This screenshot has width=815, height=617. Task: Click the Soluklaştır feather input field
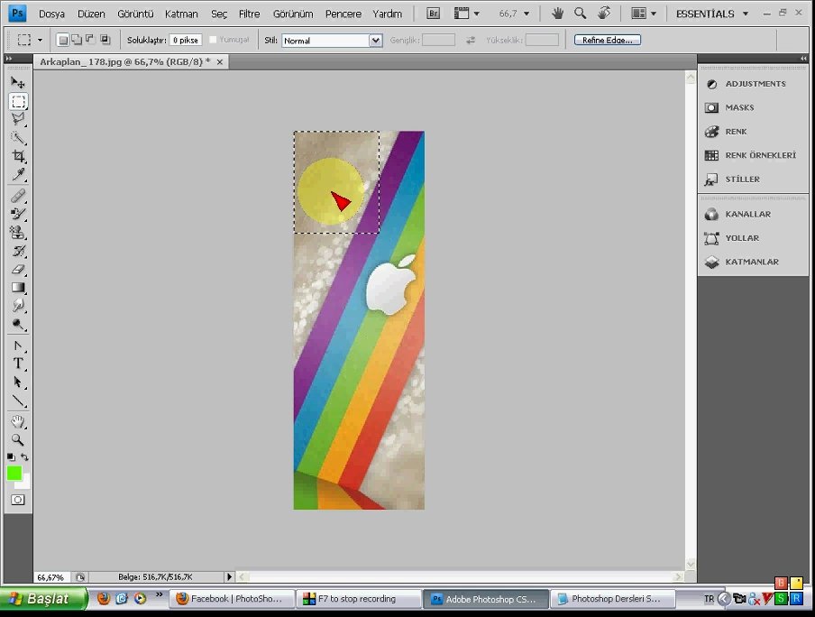[186, 40]
